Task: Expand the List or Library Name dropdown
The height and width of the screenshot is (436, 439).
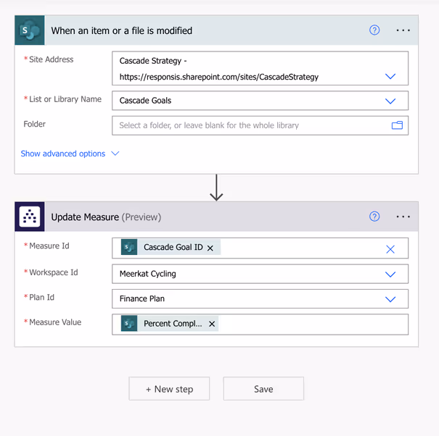Action: (390, 101)
